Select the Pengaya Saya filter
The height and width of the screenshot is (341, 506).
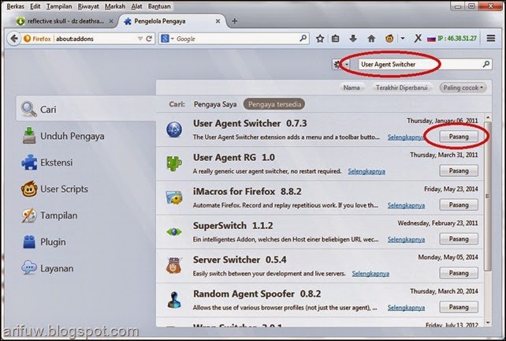[x=215, y=104]
